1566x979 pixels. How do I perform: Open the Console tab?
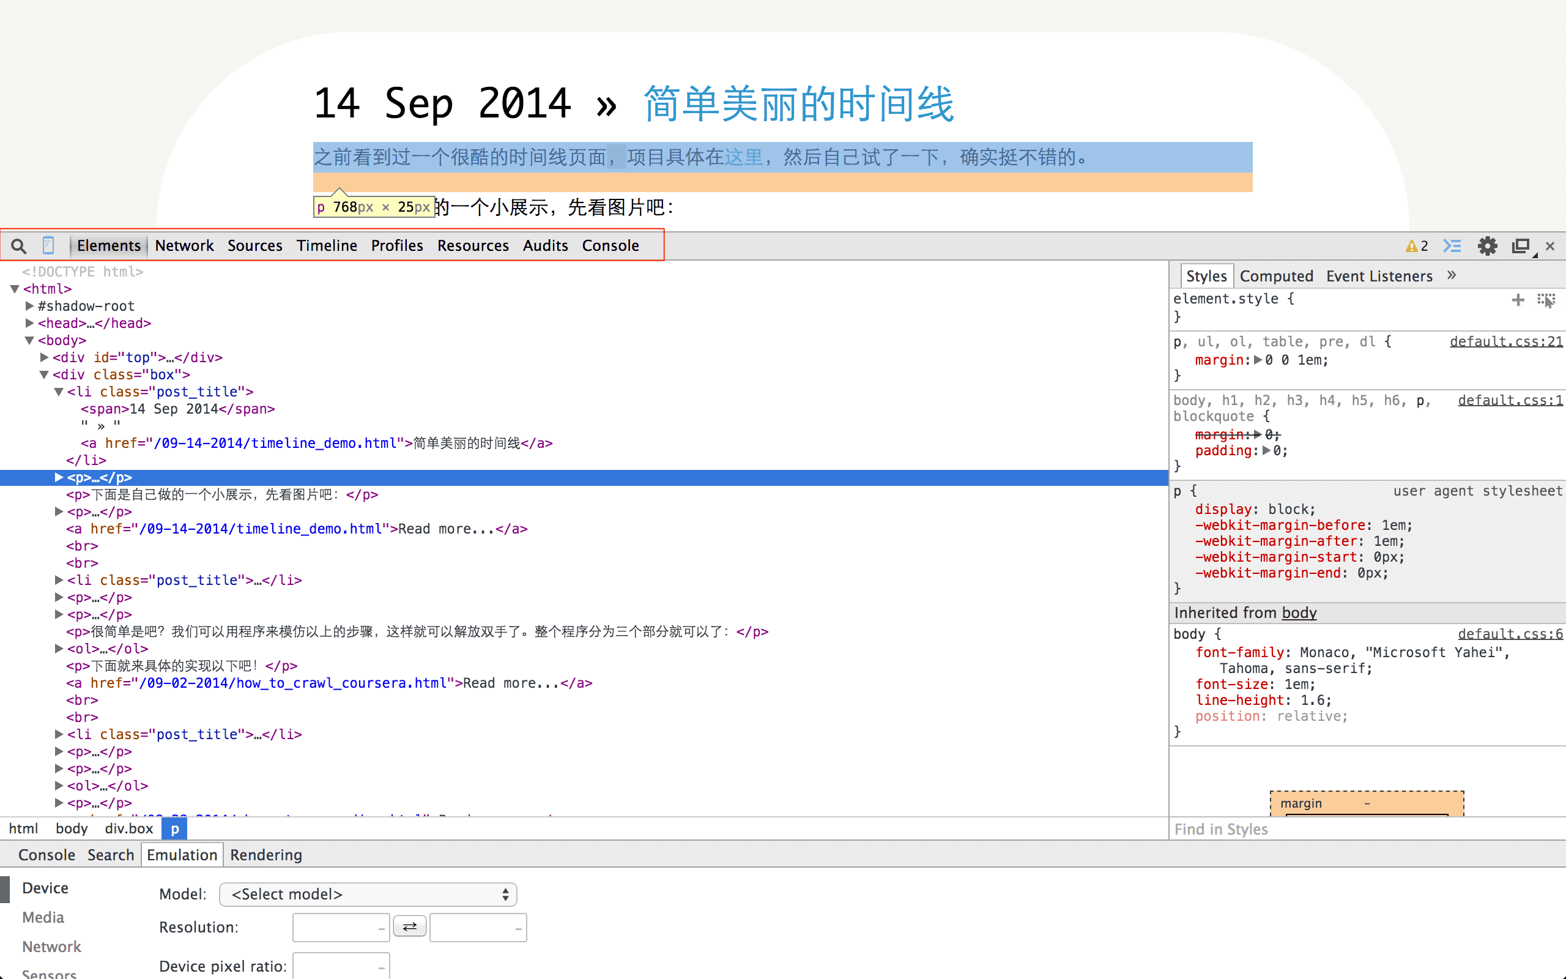610,245
